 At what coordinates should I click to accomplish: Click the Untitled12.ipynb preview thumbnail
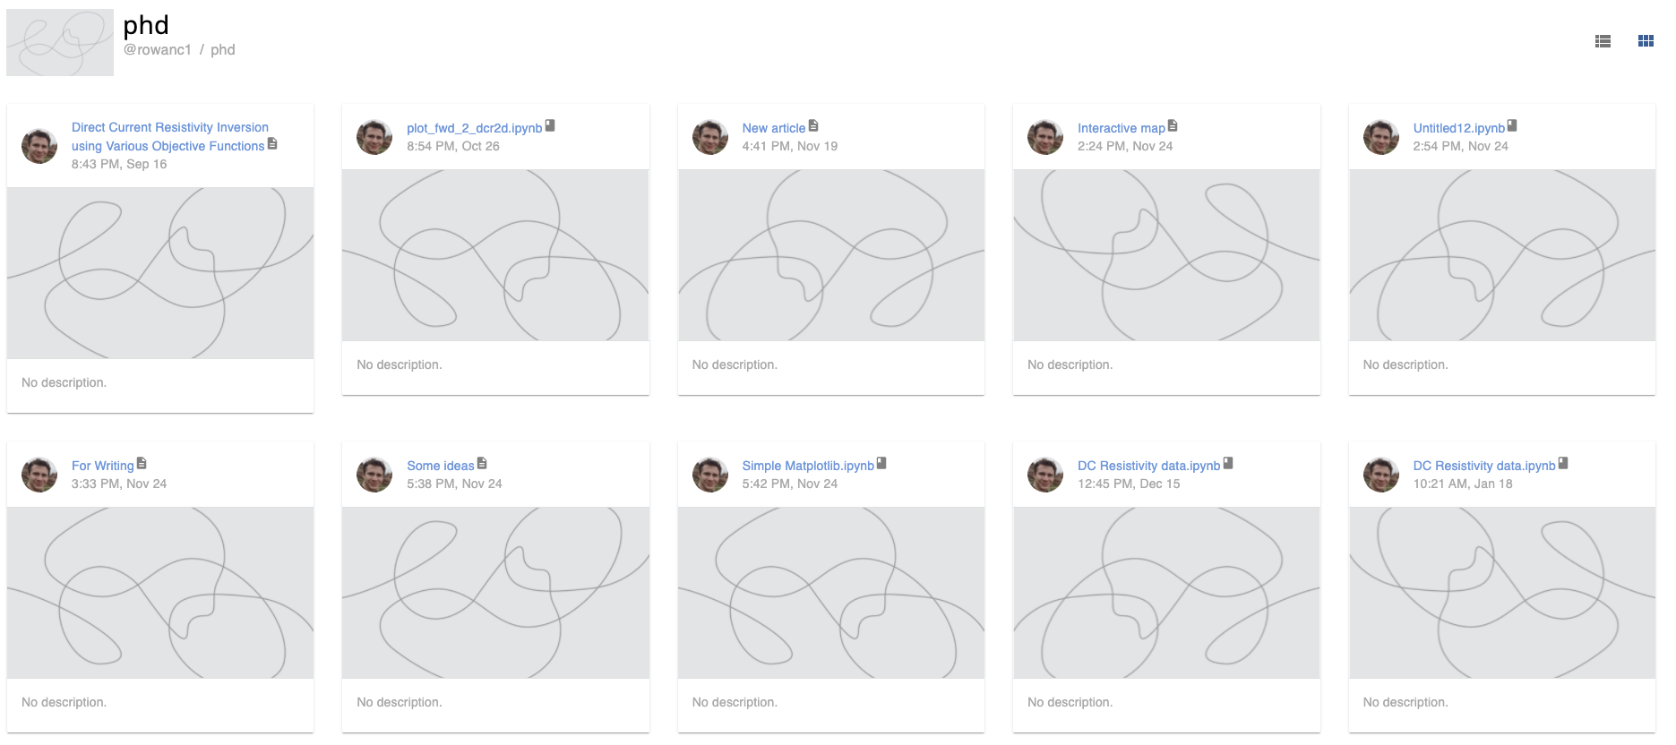(1502, 255)
